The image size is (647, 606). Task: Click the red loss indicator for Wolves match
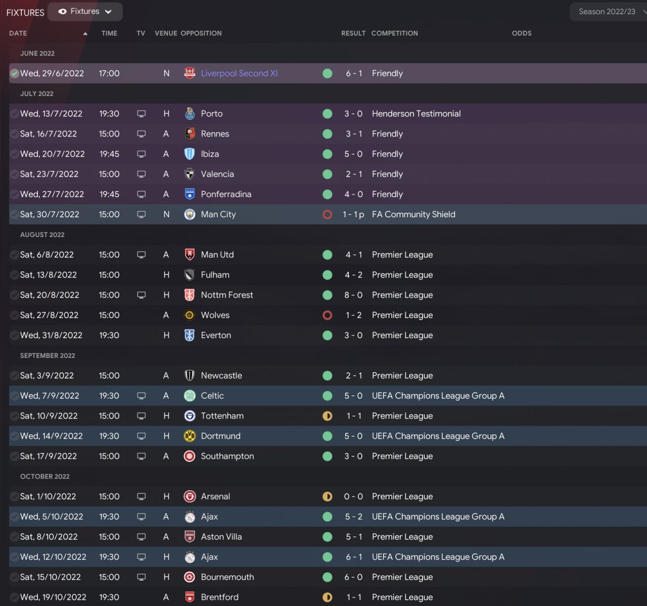(327, 315)
